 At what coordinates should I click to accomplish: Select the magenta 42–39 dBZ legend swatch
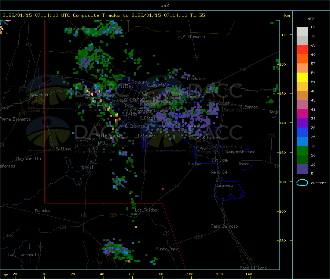click(302, 114)
